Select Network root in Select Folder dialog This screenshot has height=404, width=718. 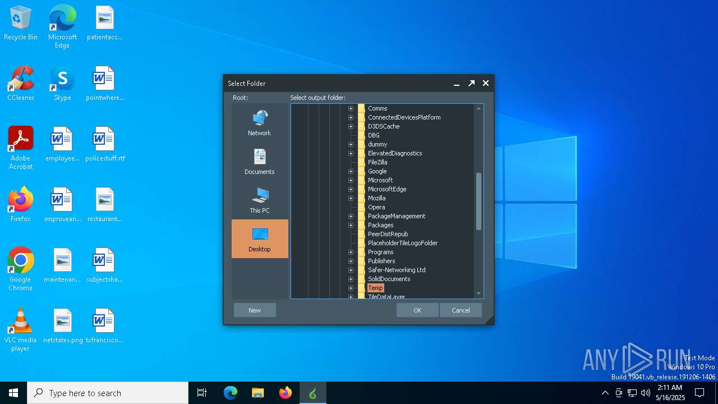pyautogui.click(x=259, y=123)
